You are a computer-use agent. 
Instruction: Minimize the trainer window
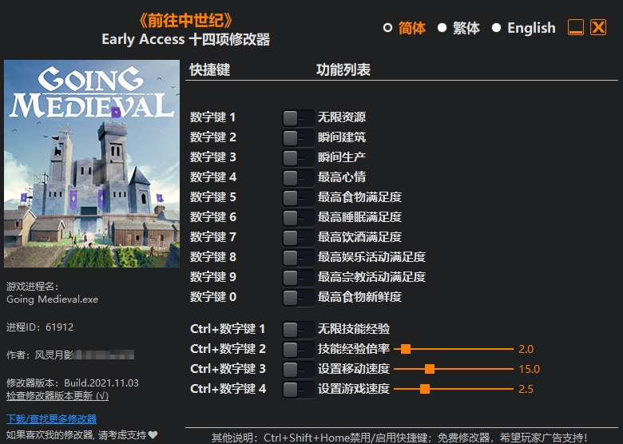click(576, 27)
